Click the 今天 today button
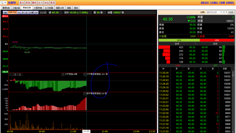Image resolution: width=236 pixels, height=133 pixels. [231, 12]
